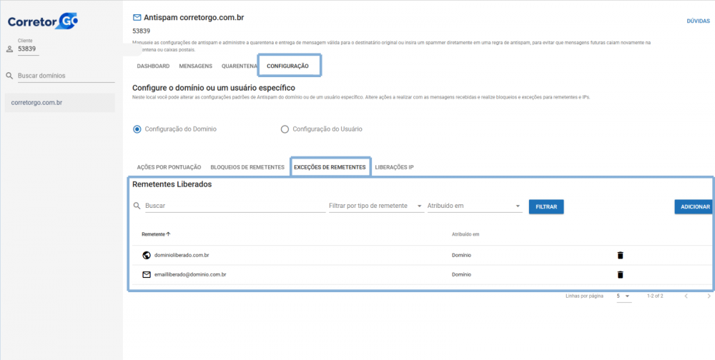Screen dimensions: 715x360
Task: Open the Dúvidas help link
Action: (x=698, y=21)
